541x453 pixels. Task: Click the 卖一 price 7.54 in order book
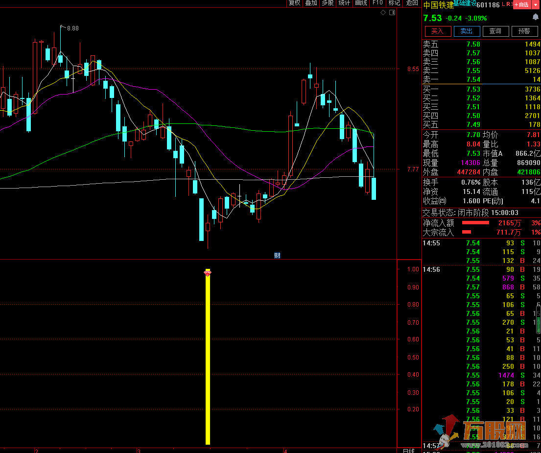coord(473,79)
